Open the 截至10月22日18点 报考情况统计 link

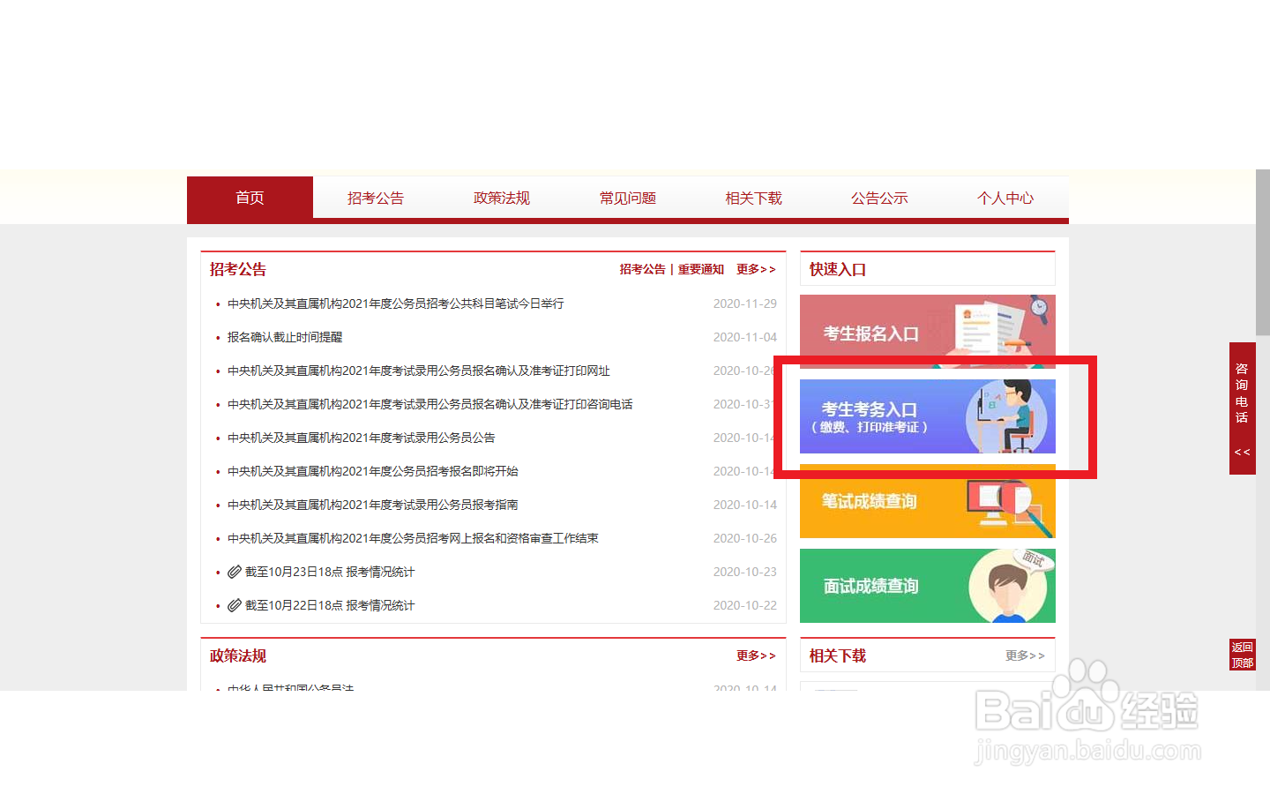point(330,605)
